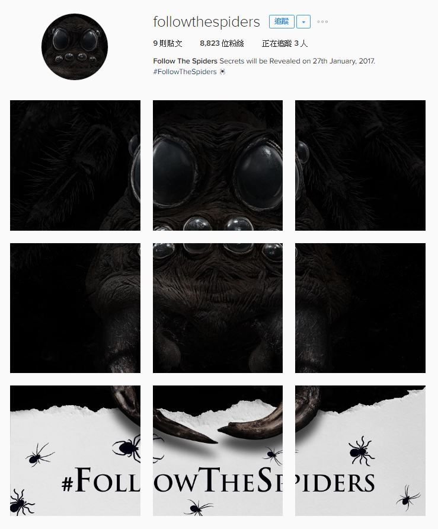Open the top-center post with large spider eyes

point(218,165)
